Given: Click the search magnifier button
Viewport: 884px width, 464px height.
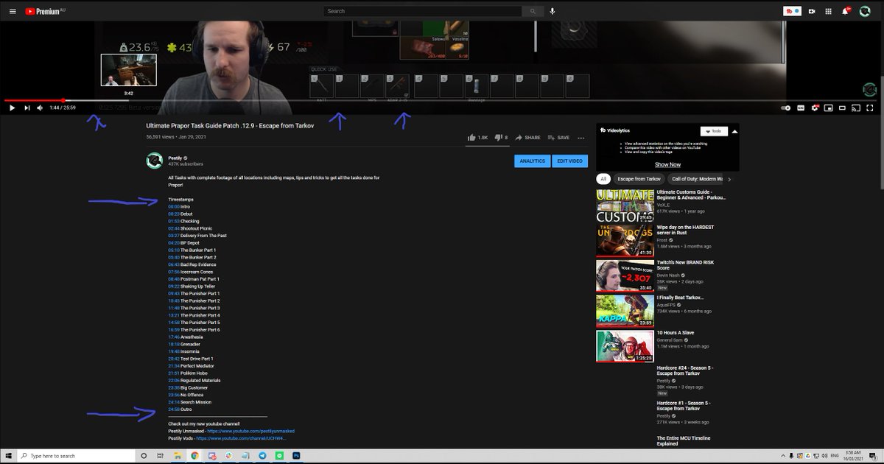Looking at the screenshot, I should 533,11.
